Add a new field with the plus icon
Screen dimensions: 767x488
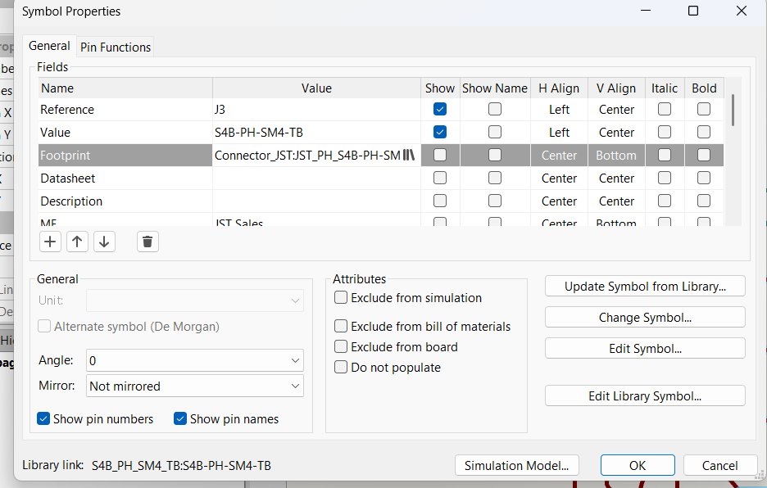coord(50,242)
